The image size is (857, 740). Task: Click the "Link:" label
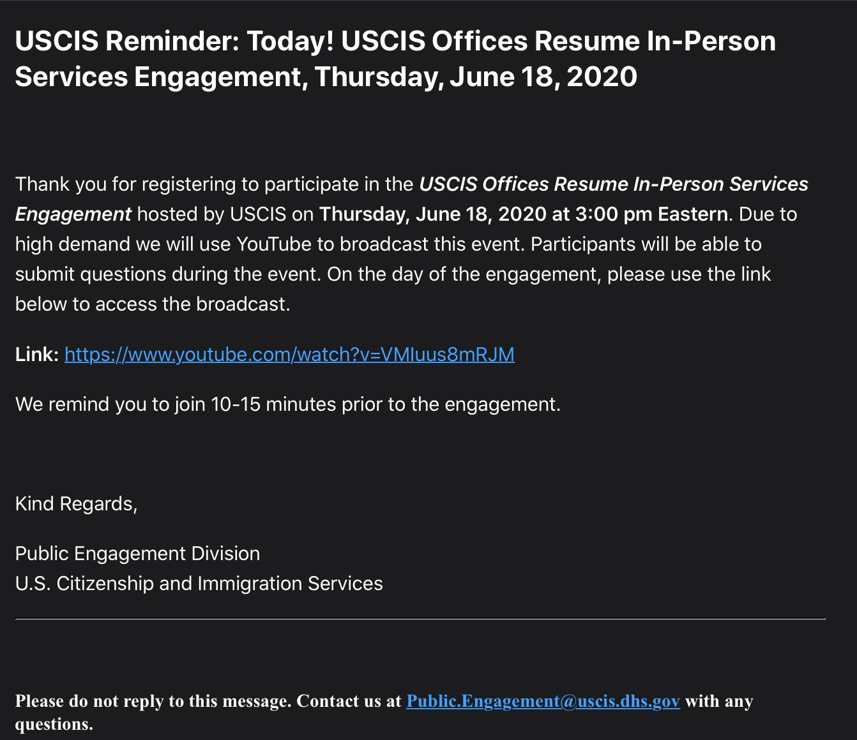pos(37,354)
